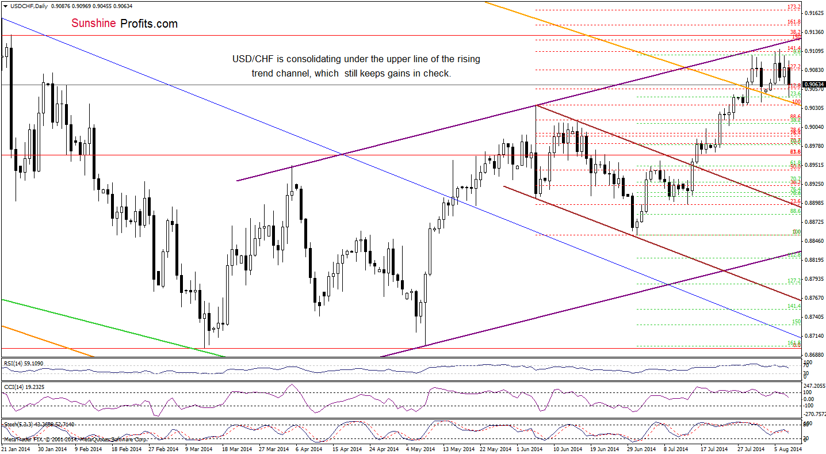Click the USDCHF,Daily chart title text
Screen dimensions: 826x454
(x=28, y=5)
